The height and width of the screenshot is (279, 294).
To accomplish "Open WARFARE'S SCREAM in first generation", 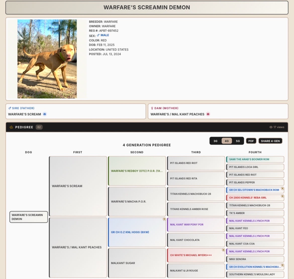I will pyautogui.click(x=78, y=186).
